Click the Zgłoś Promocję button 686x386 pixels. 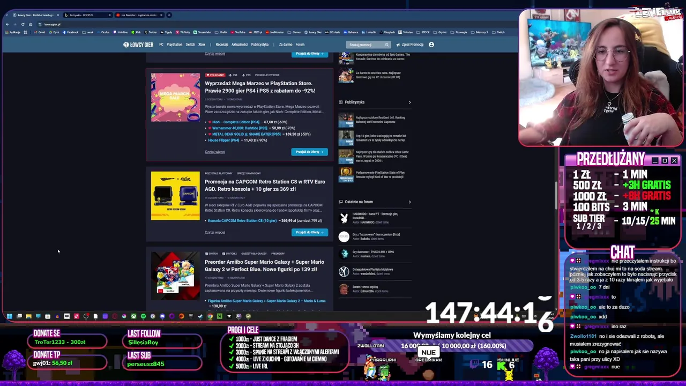click(x=410, y=44)
